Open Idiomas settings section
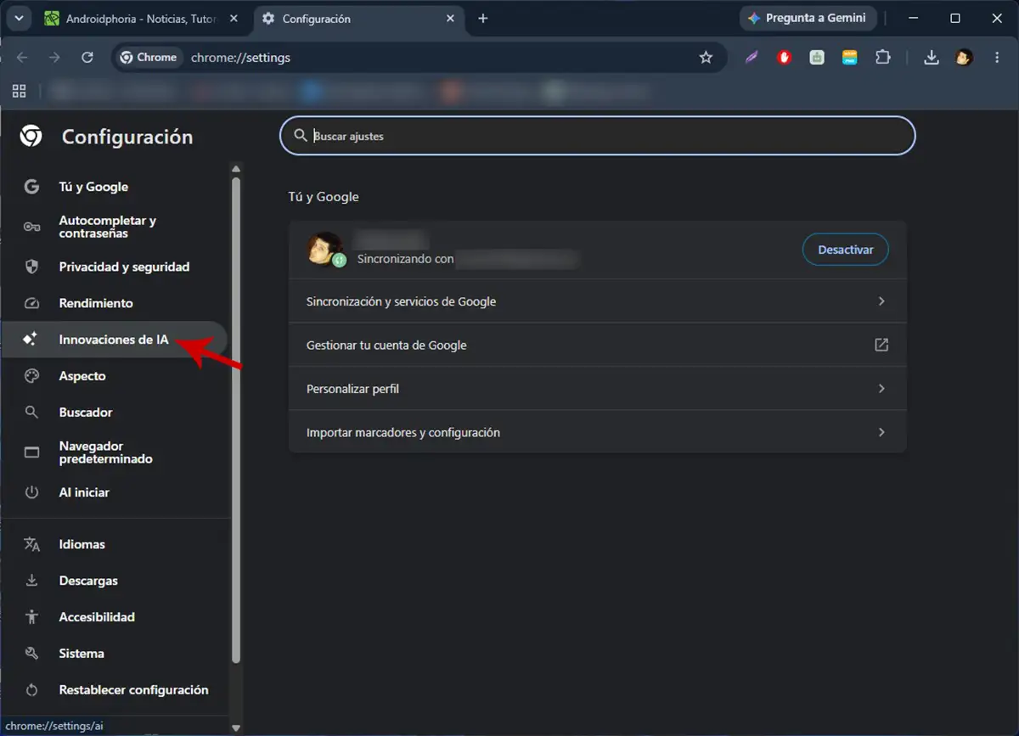This screenshot has width=1019, height=736. click(115, 544)
